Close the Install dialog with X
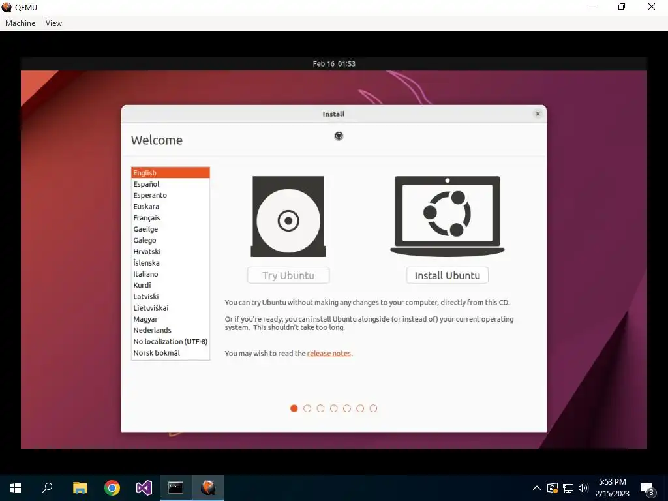 pos(538,114)
